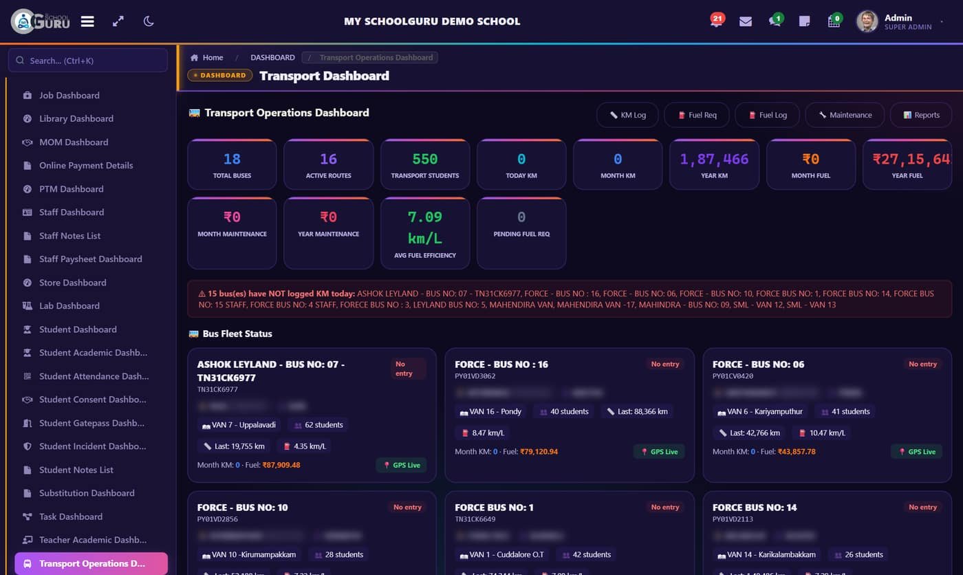Select the Transport Operations Dashboard menu item

91,563
